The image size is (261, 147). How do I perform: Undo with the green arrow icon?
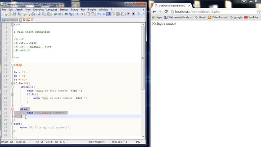click(x=55, y=14)
